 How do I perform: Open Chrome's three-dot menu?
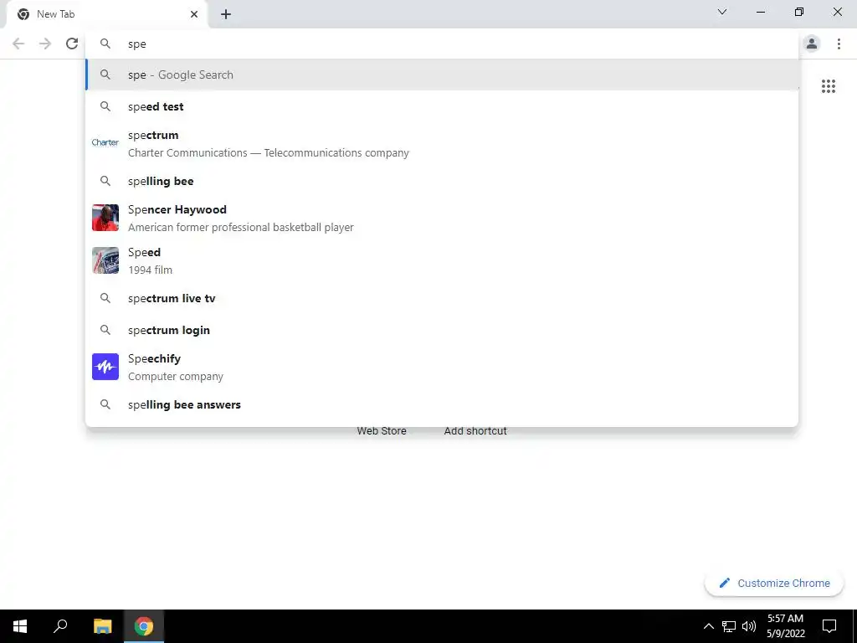tap(839, 44)
